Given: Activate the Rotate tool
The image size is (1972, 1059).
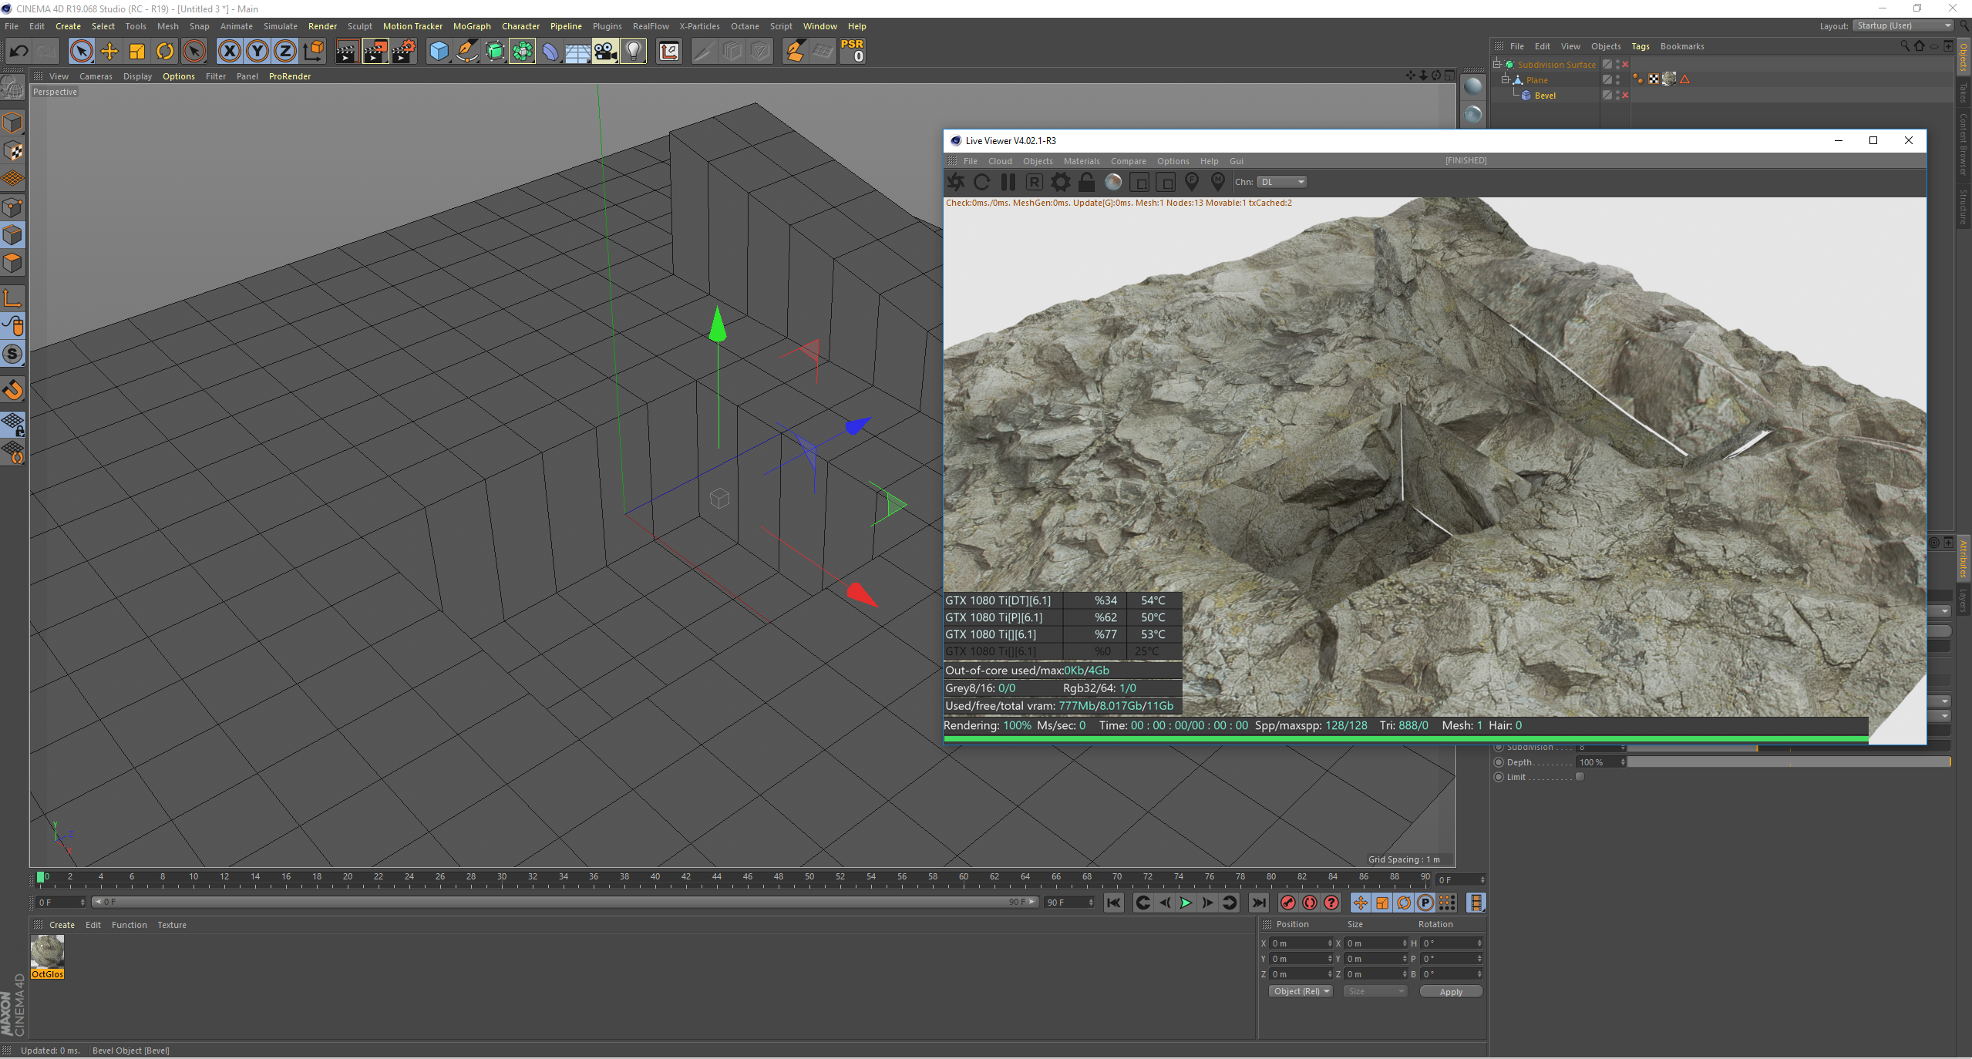Looking at the screenshot, I should coord(164,51).
